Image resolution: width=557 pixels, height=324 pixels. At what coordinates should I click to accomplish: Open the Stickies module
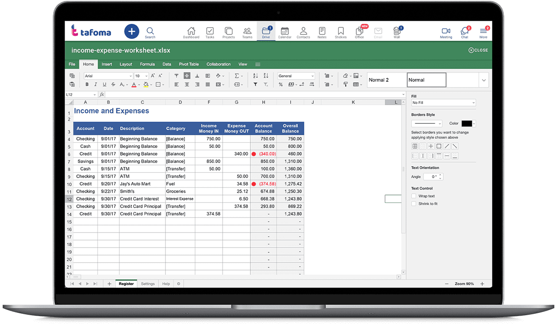tap(341, 32)
